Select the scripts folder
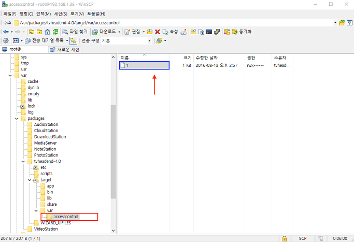The image size is (354, 242). tap(46, 174)
